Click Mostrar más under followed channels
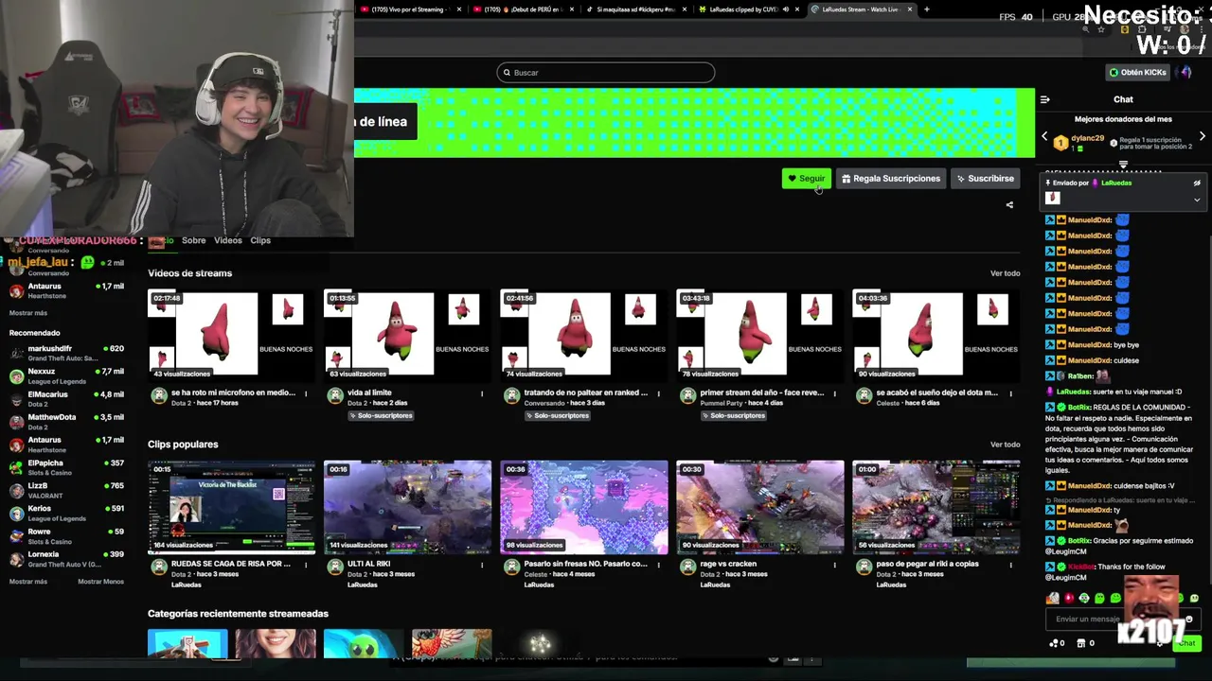 (27, 313)
